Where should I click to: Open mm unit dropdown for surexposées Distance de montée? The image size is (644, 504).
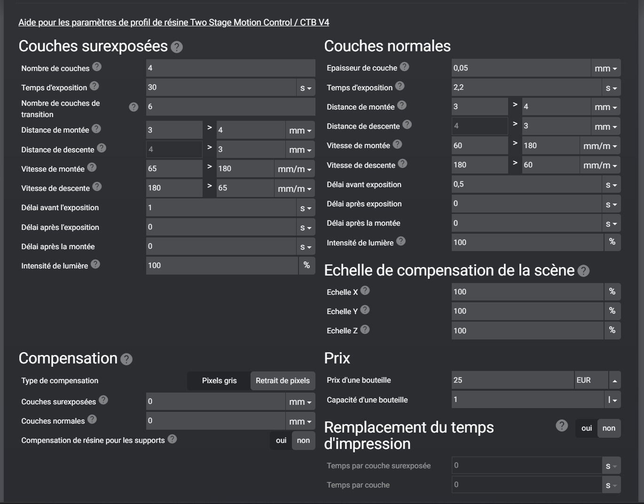(x=300, y=131)
